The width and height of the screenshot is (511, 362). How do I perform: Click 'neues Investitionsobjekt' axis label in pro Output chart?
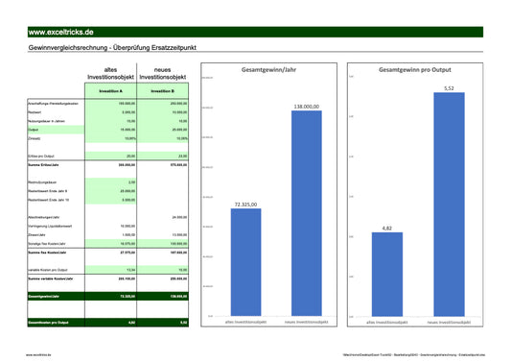(x=449, y=323)
